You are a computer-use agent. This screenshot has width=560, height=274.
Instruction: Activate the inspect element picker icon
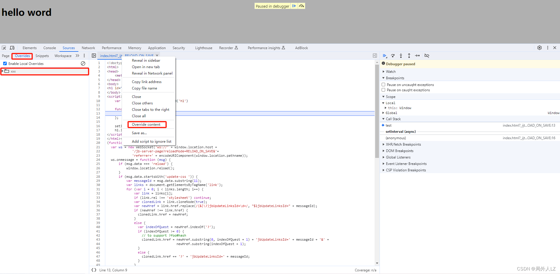coord(4,48)
